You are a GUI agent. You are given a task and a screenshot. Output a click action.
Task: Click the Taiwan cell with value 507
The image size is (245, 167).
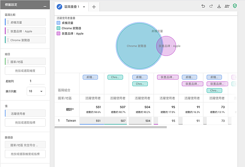(x=116, y=120)
